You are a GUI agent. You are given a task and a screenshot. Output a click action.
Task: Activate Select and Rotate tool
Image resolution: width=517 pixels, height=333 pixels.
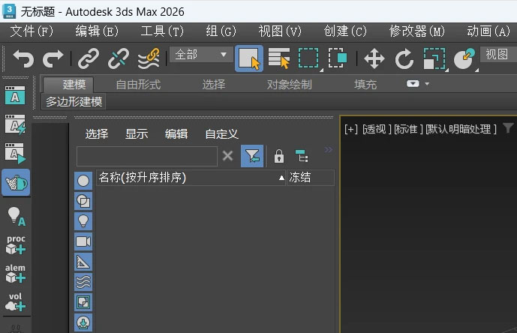click(x=404, y=59)
